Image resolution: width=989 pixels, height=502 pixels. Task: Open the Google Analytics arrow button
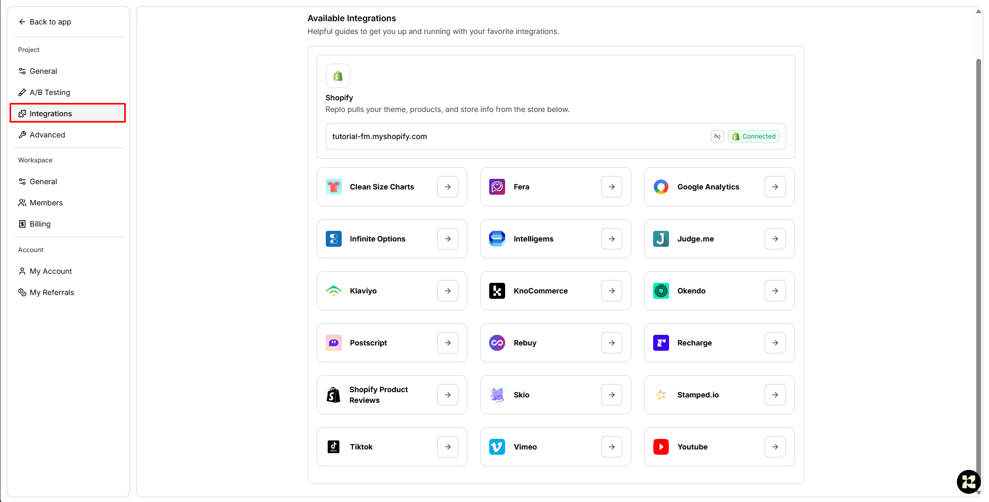pos(775,187)
